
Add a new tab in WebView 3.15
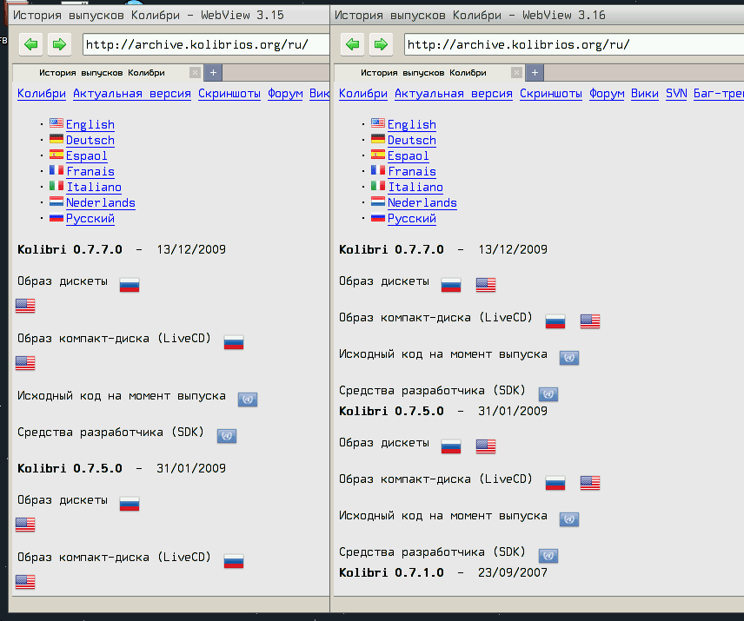(214, 73)
